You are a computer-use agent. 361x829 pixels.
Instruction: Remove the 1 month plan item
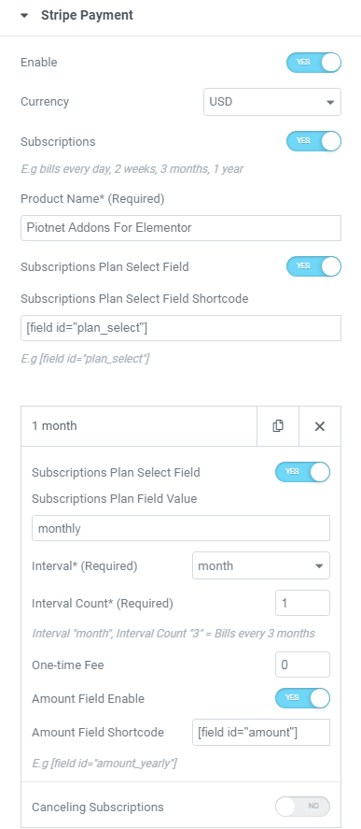tap(319, 426)
